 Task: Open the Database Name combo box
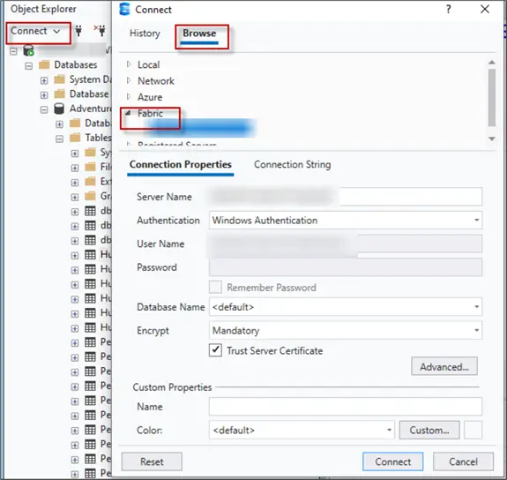(476, 306)
